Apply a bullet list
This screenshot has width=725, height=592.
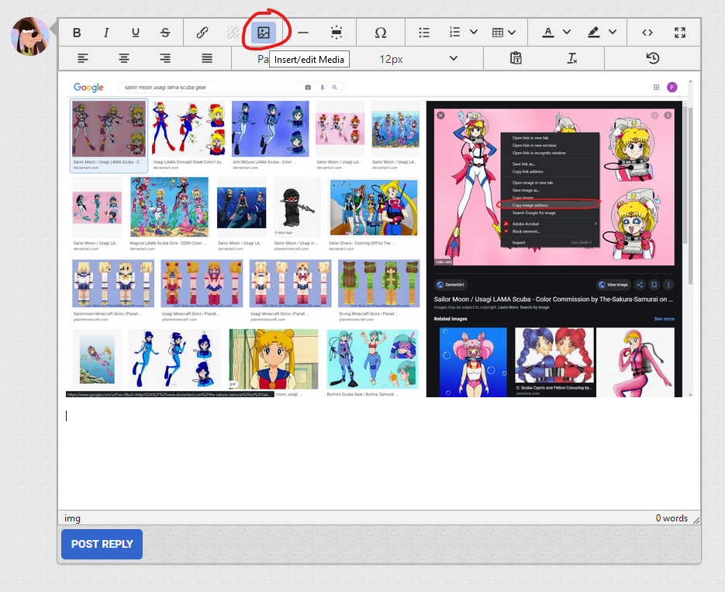tap(424, 33)
